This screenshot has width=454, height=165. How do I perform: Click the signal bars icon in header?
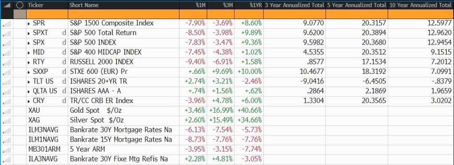(7, 5)
